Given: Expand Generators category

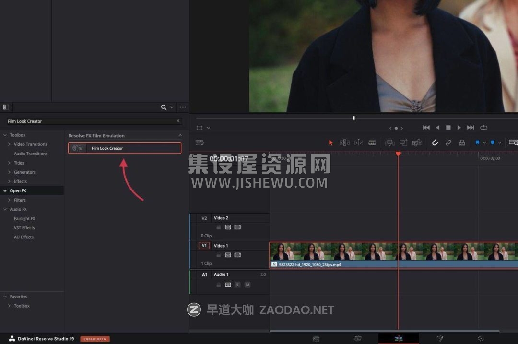Looking at the screenshot, I should [9, 172].
